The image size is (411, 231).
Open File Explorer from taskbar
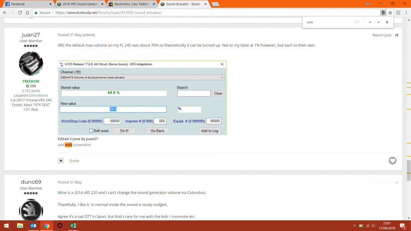point(20,226)
